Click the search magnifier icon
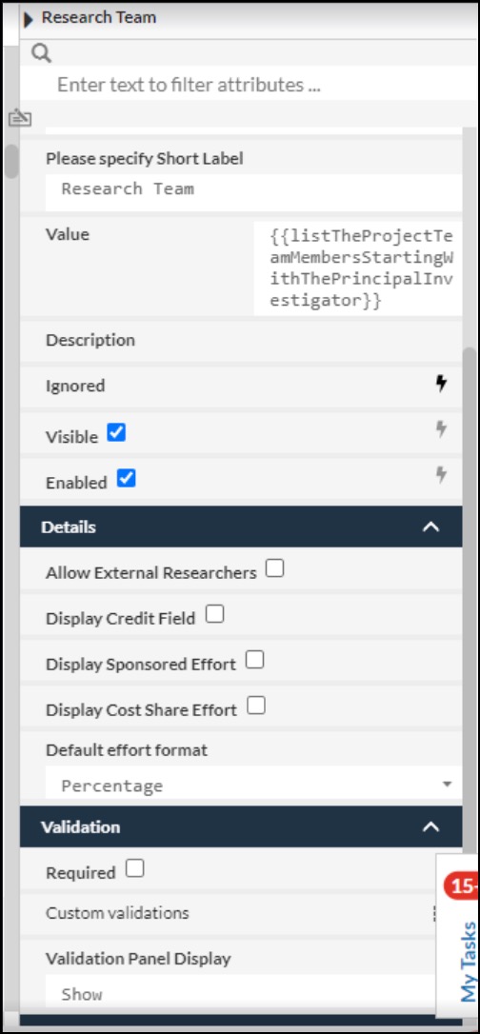Viewport: 480px width, 1034px height. tap(41, 52)
